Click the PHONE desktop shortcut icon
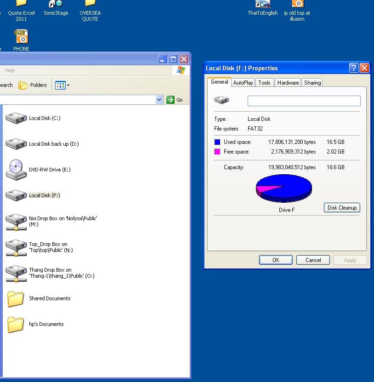The width and height of the screenshot is (374, 382). [x=21, y=37]
